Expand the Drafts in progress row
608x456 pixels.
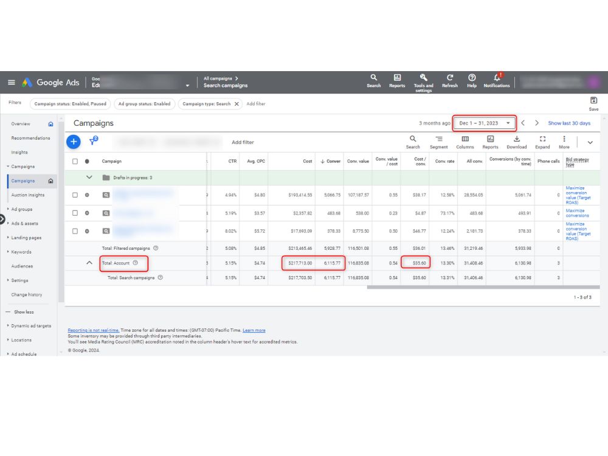tap(89, 177)
